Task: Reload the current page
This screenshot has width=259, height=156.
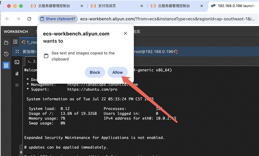Action: tap(29, 19)
